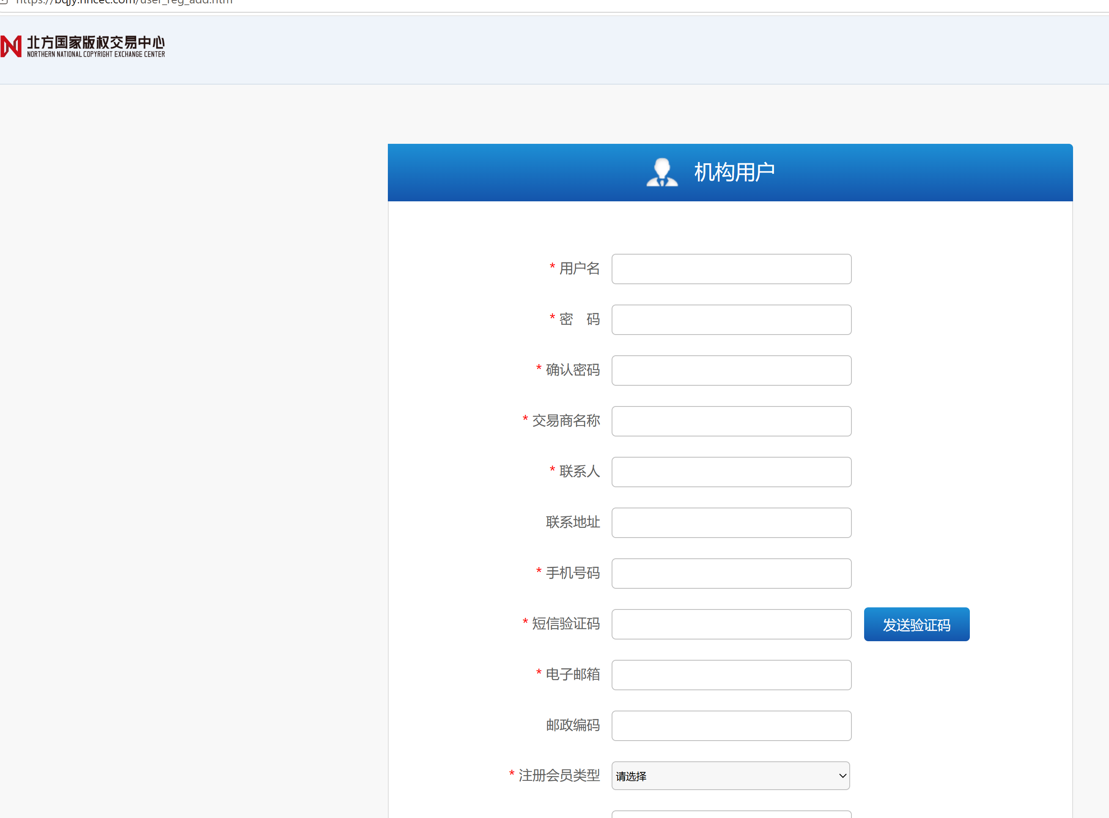The image size is (1109, 818).
Task: Focus the 短信验证码 input field
Action: 731,624
